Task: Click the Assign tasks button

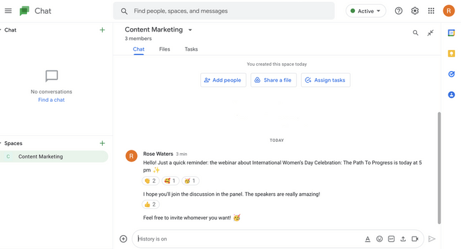Action: coord(325,80)
